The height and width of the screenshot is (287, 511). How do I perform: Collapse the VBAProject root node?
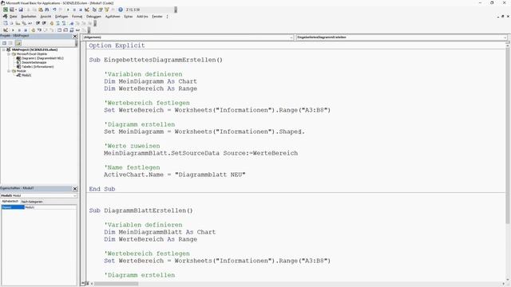[x=3, y=49]
